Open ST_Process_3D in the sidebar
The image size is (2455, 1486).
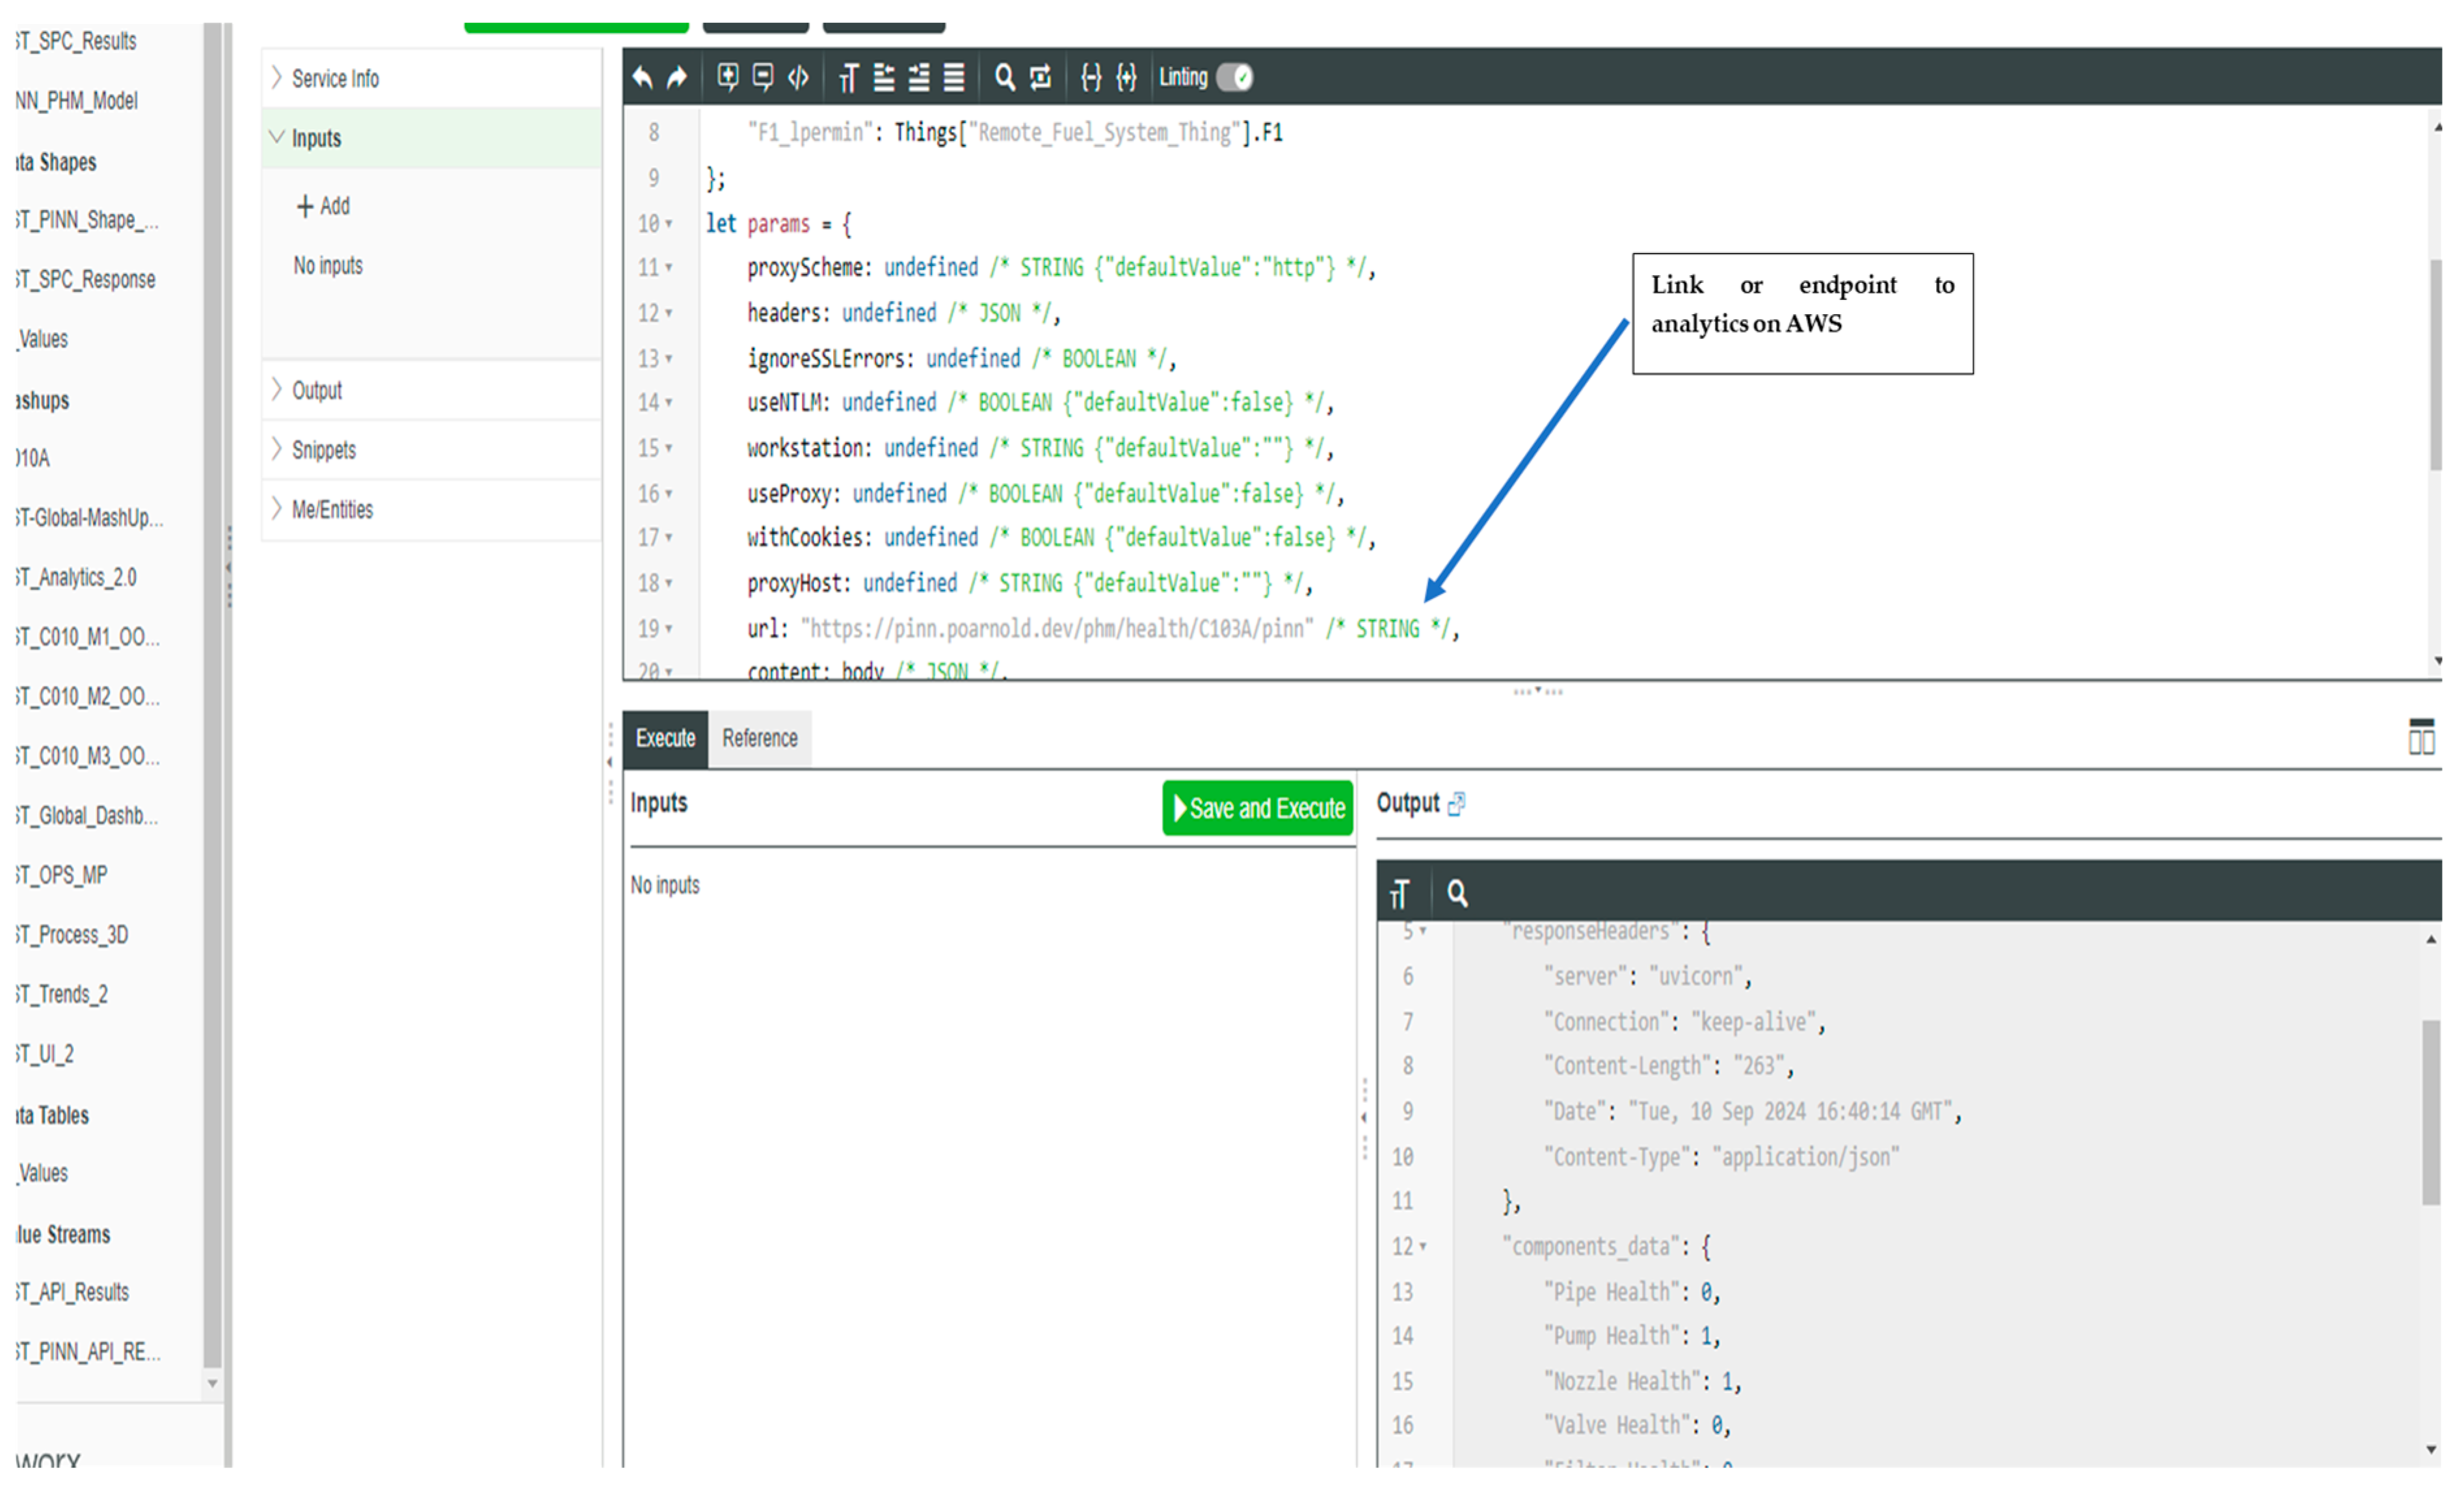click(72, 935)
